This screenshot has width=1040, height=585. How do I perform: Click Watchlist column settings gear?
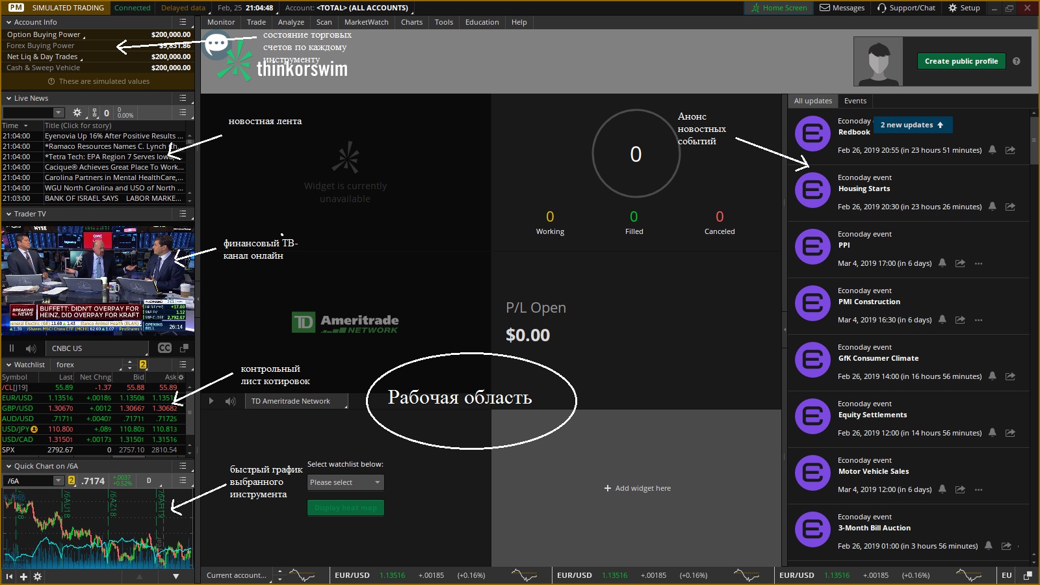[181, 377]
